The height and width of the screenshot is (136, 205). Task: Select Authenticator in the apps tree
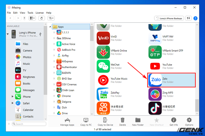(x=69, y=67)
